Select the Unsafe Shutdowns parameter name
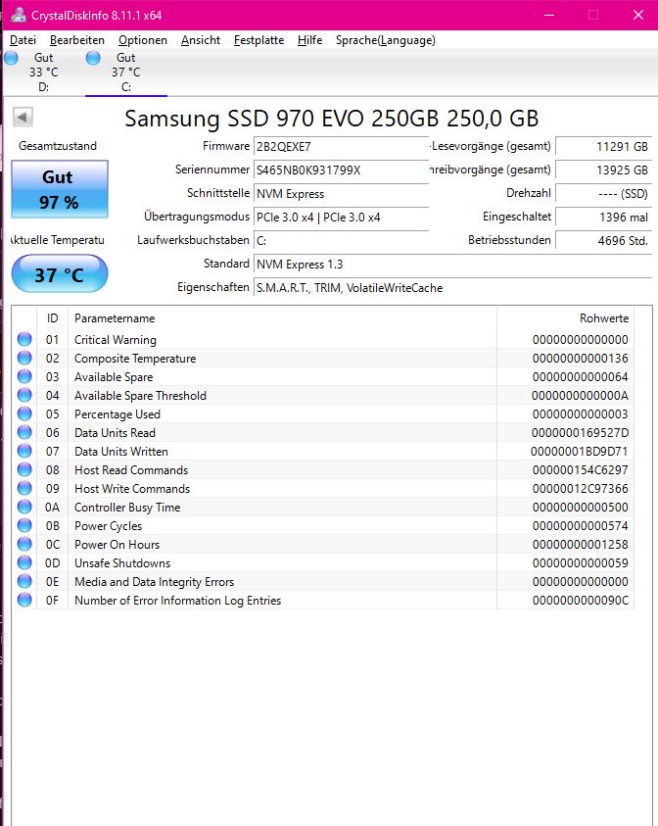Screen dimensions: 658x826 122,563
